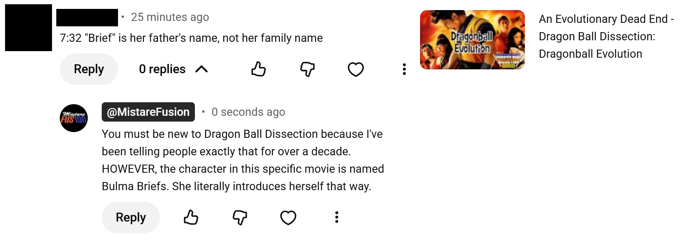Reply to the MistareFusion comment
The image size is (693, 244).
pos(131,217)
